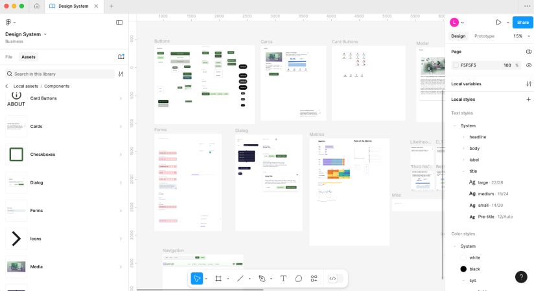This screenshot has height=291, width=534.
Task: Add a new local style with plus icon
Action: tap(529, 100)
